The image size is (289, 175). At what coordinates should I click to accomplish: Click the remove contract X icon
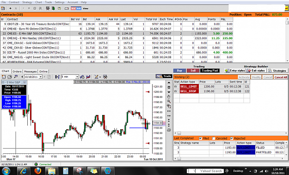[x=16, y=8]
